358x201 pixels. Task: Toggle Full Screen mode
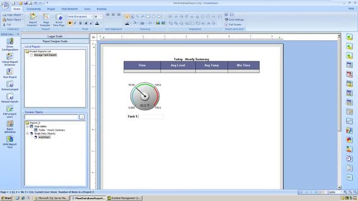[x=233, y=25]
